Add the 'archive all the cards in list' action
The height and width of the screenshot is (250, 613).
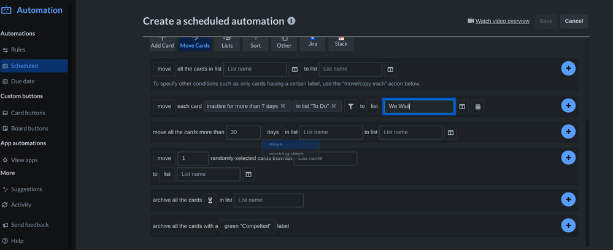click(568, 199)
